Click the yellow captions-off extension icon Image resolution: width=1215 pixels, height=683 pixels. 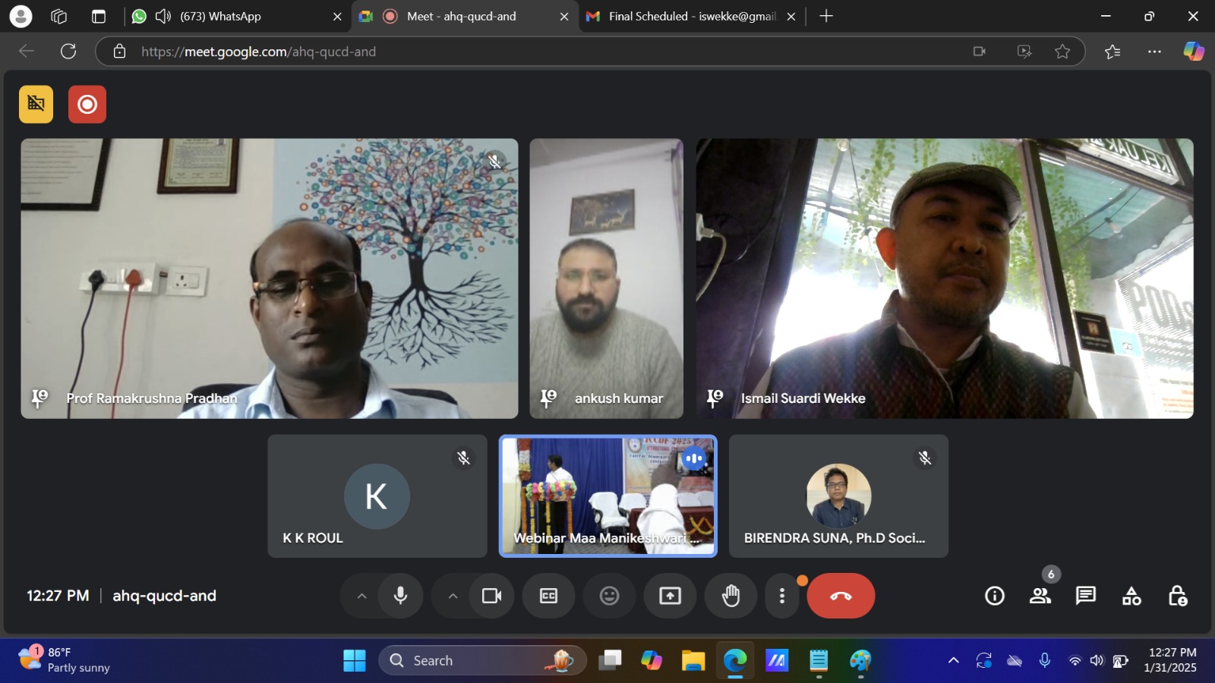tap(36, 104)
